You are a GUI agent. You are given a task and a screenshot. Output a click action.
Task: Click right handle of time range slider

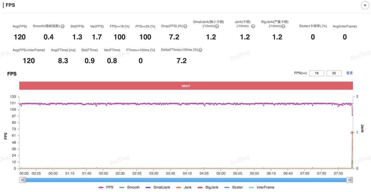tap(350, 180)
